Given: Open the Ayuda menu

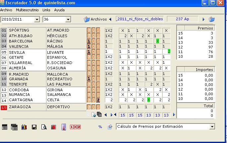Looking at the screenshot, I should point(59,10).
